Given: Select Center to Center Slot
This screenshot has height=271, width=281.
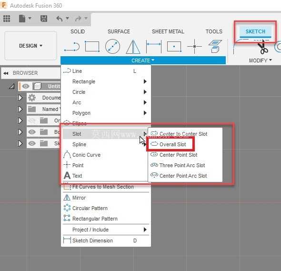Looking at the screenshot, I should 185,134.
